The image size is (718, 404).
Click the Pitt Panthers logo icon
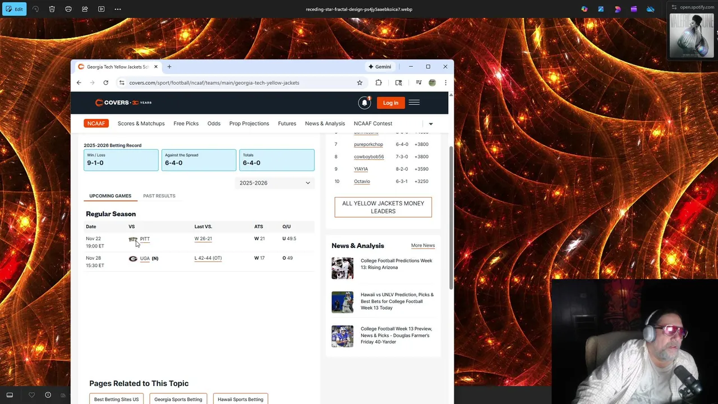click(133, 240)
